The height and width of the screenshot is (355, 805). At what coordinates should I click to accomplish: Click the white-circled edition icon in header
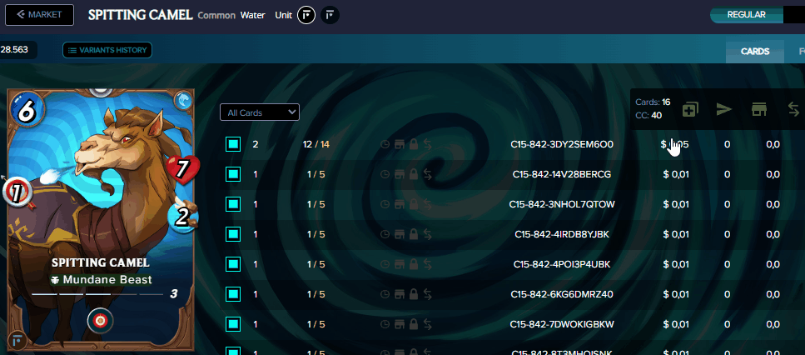pyautogui.click(x=306, y=15)
